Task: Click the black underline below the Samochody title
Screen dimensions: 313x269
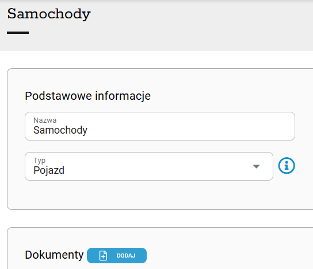Action: click(x=18, y=33)
